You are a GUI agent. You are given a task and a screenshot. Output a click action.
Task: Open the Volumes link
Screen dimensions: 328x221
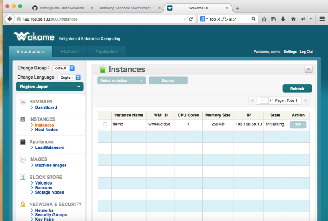click(43, 183)
